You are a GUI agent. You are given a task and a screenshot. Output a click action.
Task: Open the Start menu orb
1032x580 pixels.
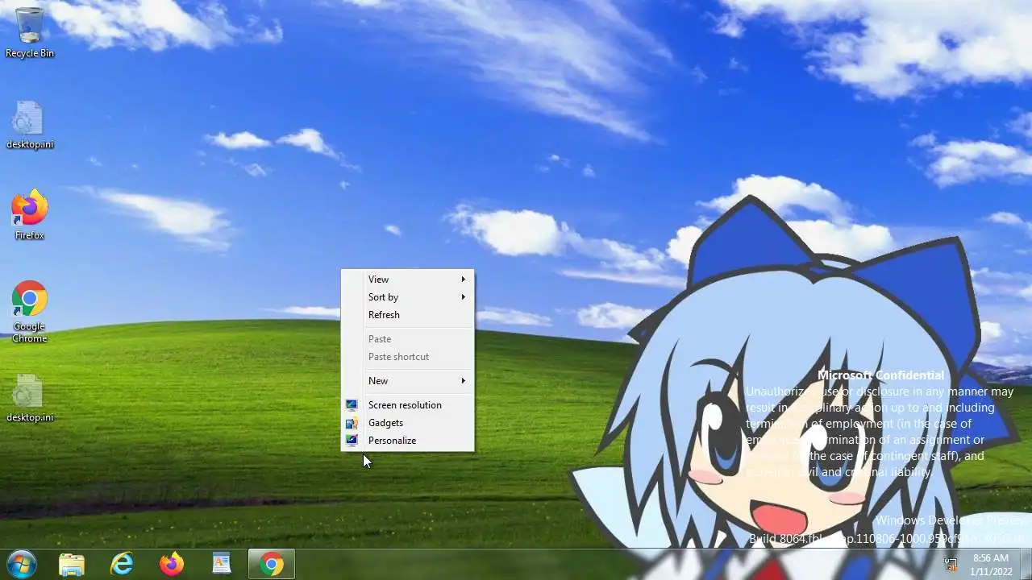point(21,564)
